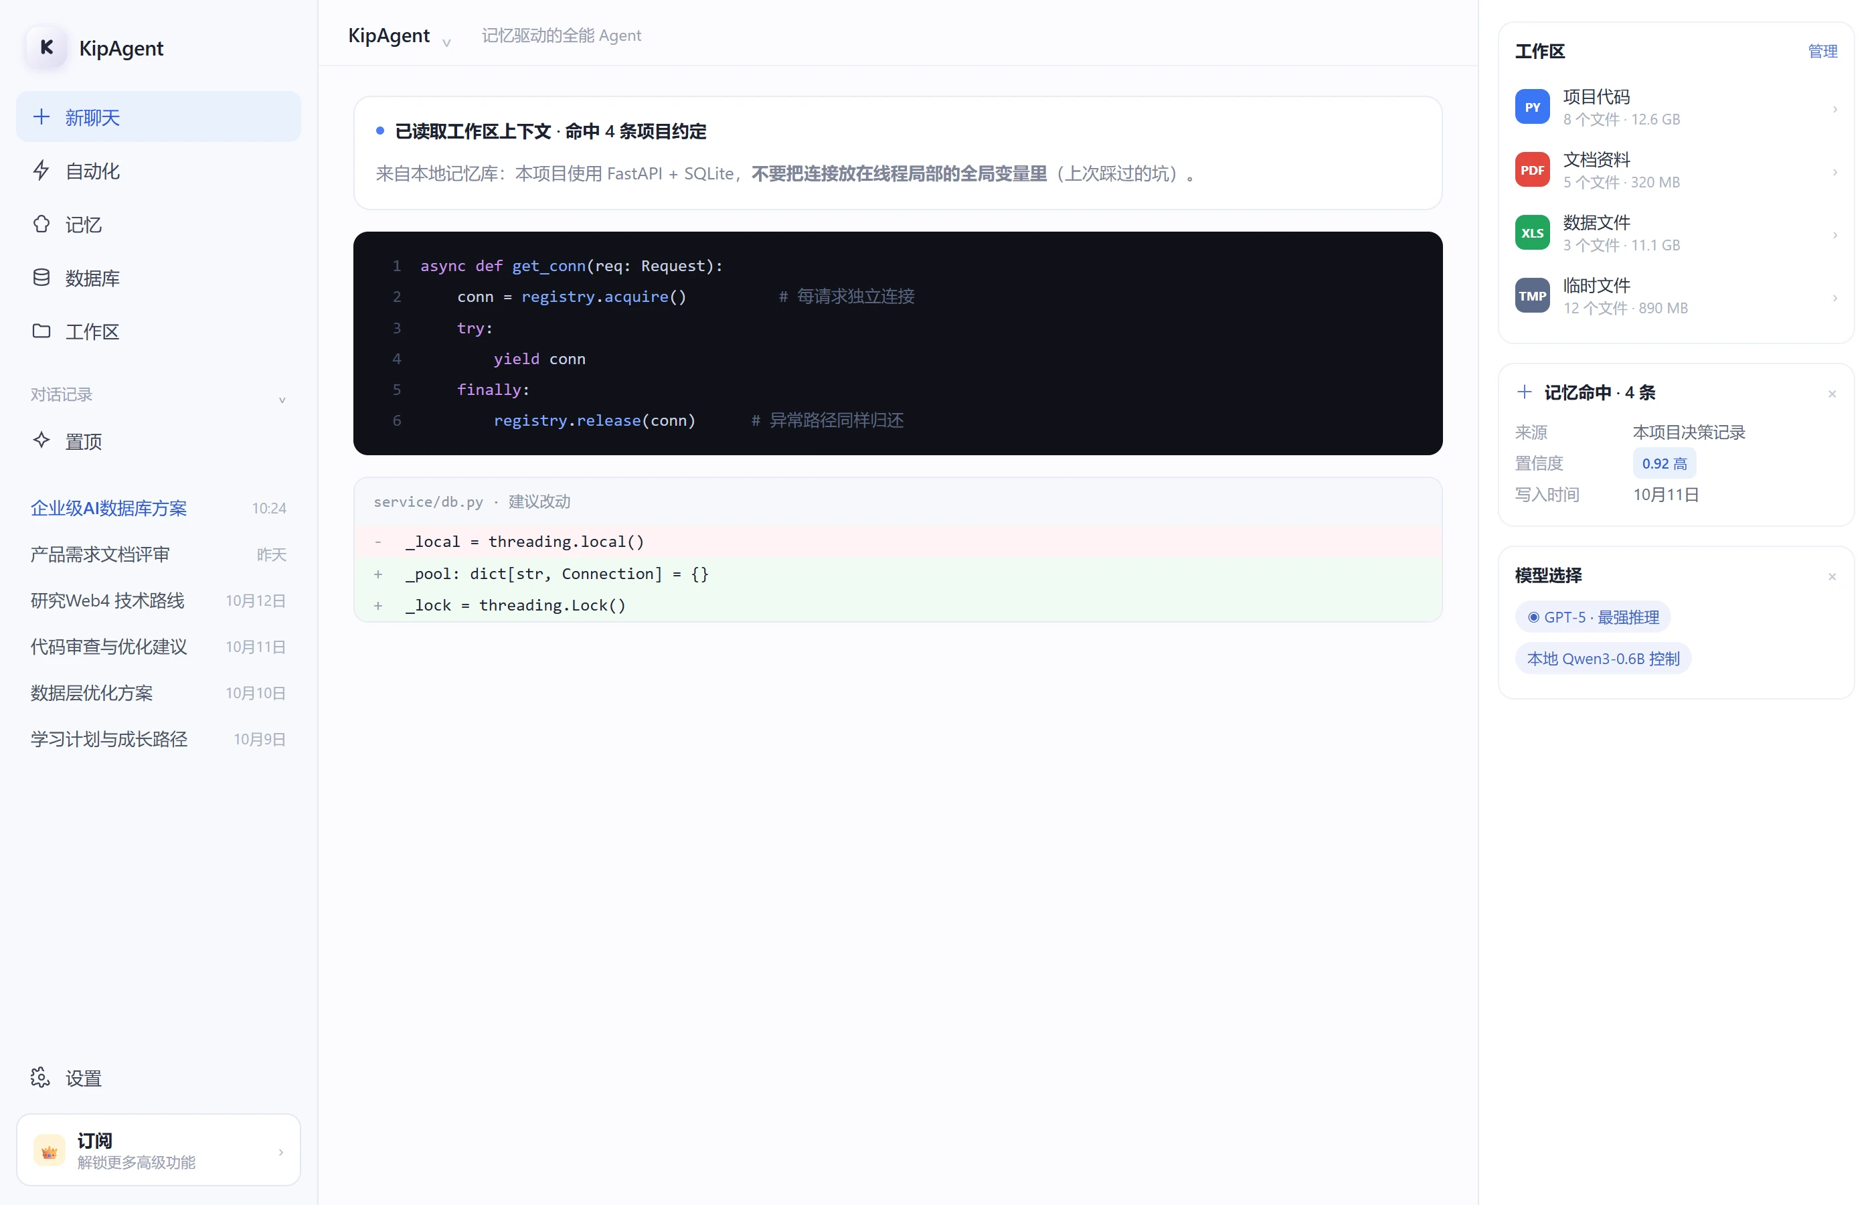Open the 自动化 menu item
Screen dimensions: 1874x1205
pyautogui.click(x=158, y=171)
